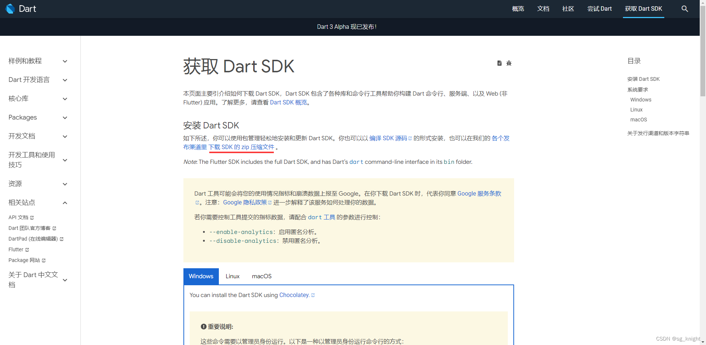
Task: Open DartPad using its external link icon
Action: coord(62,239)
